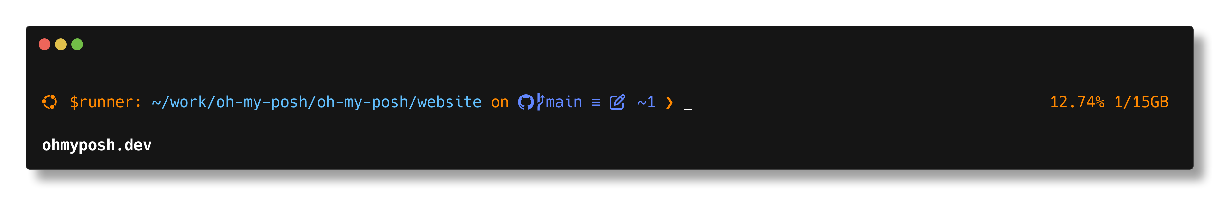The height and width of the screenshot is (206, 1230).
Task: Click the yellow window button
Action: pyautogui.click(x=61, y=44)
